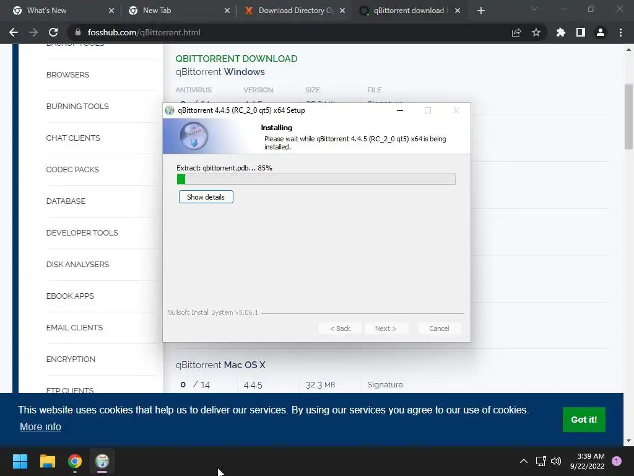This screenshot has height=476, width=634.
Task: Open the Chrome profile avatar
Action: pyautogui.click(x=601, y=32)
